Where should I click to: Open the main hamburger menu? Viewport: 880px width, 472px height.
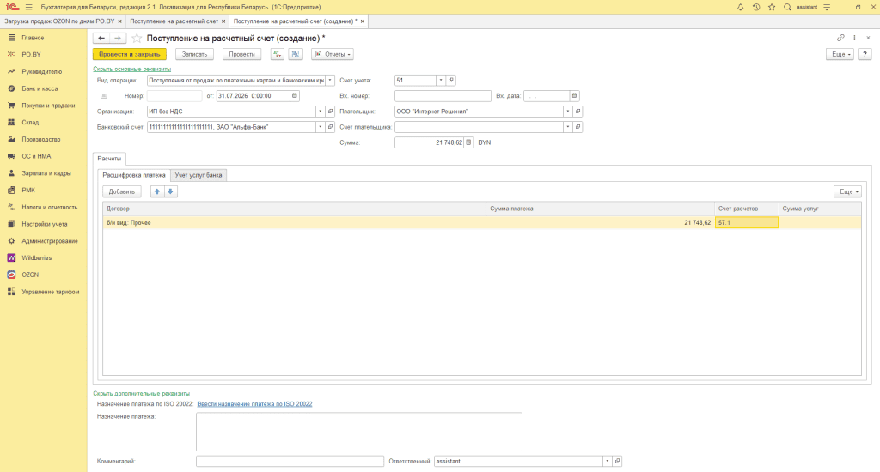(28, 7)
